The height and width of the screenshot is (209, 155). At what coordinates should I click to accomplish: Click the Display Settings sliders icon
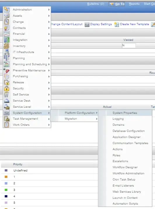[x=87, y=24]
